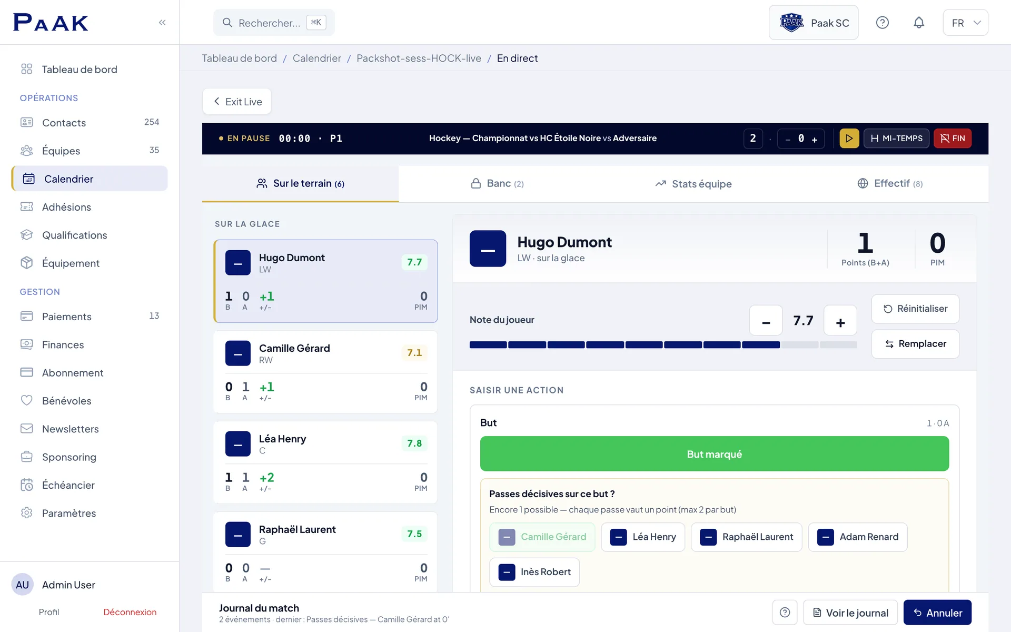Click Packshot-sess-HOCK-live breadcrumb

419,58
